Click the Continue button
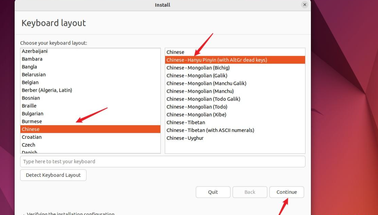The width and height of the screenshot is (378, 215). [287, 192]
